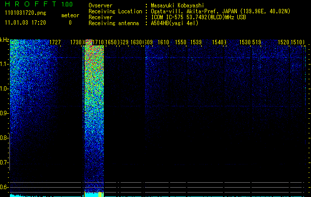Click the 0.7 kHz axis label
The width and height of the screenshot is (311, 197).
(x=3, y=163)
